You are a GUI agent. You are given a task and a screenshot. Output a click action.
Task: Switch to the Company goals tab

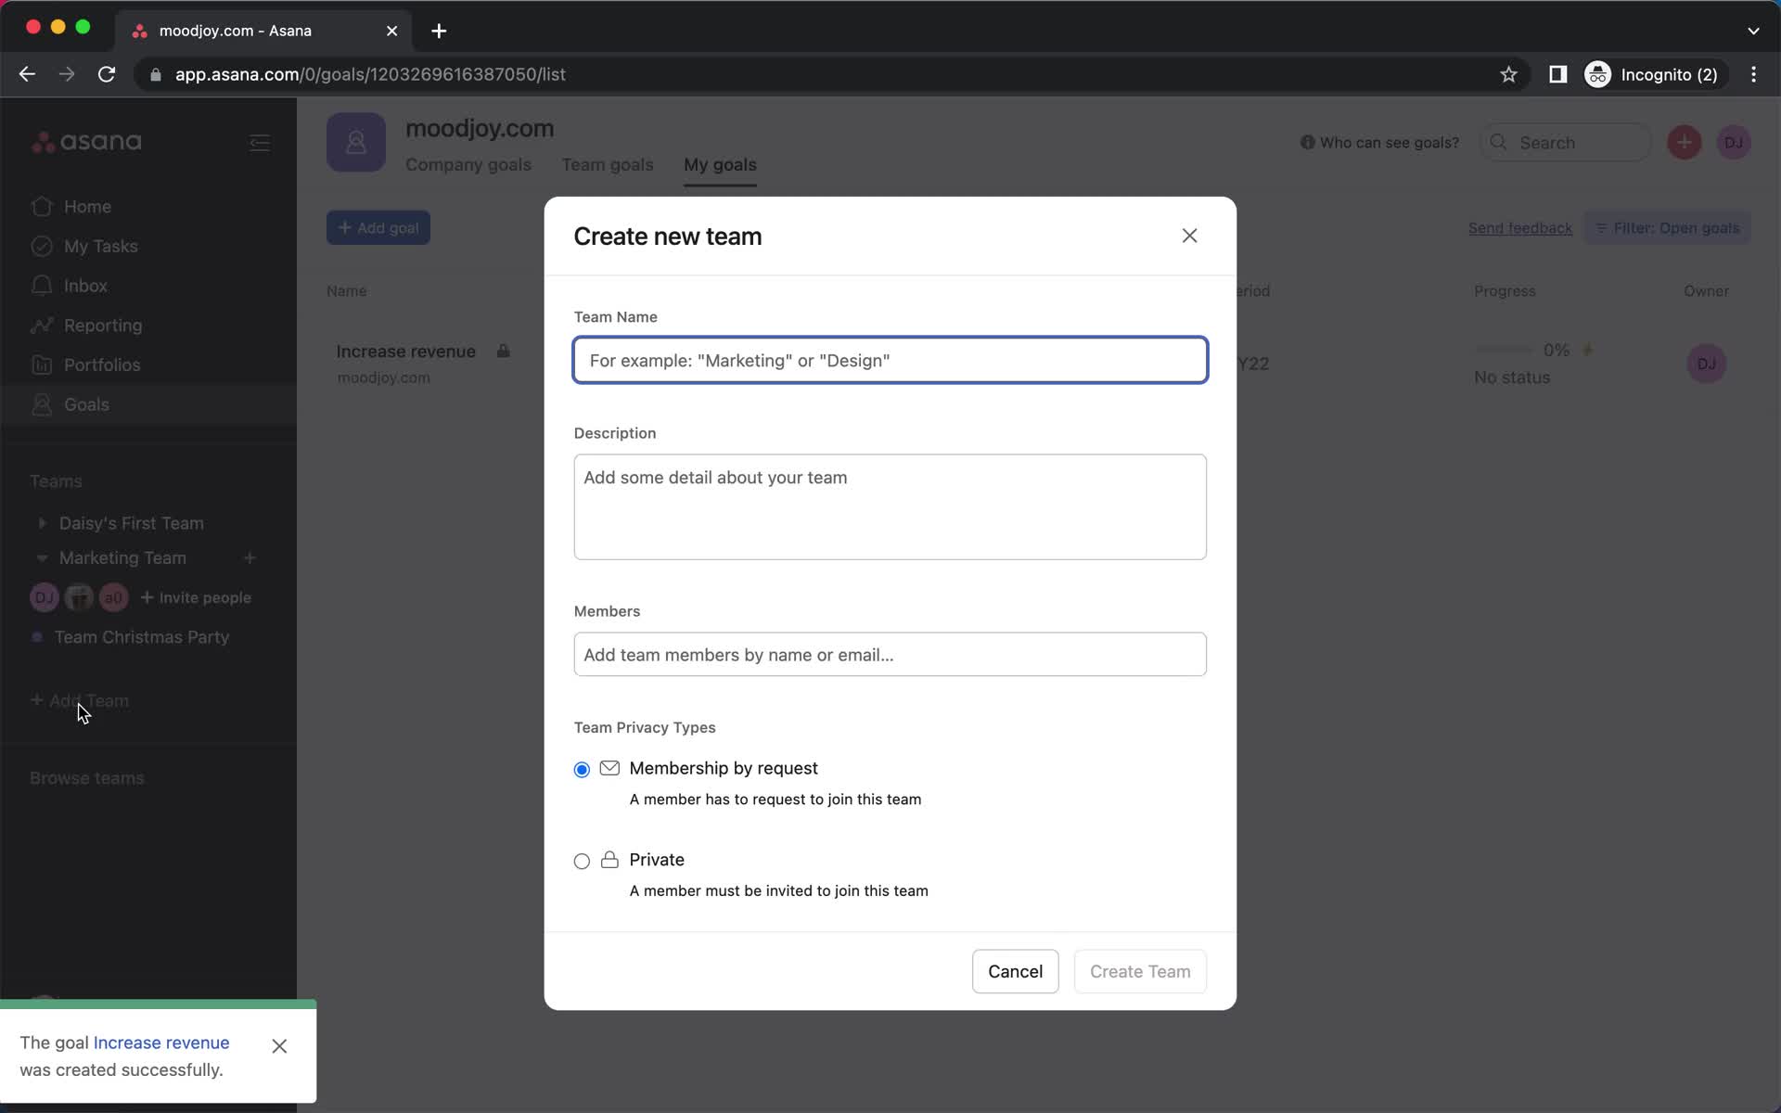468,165
